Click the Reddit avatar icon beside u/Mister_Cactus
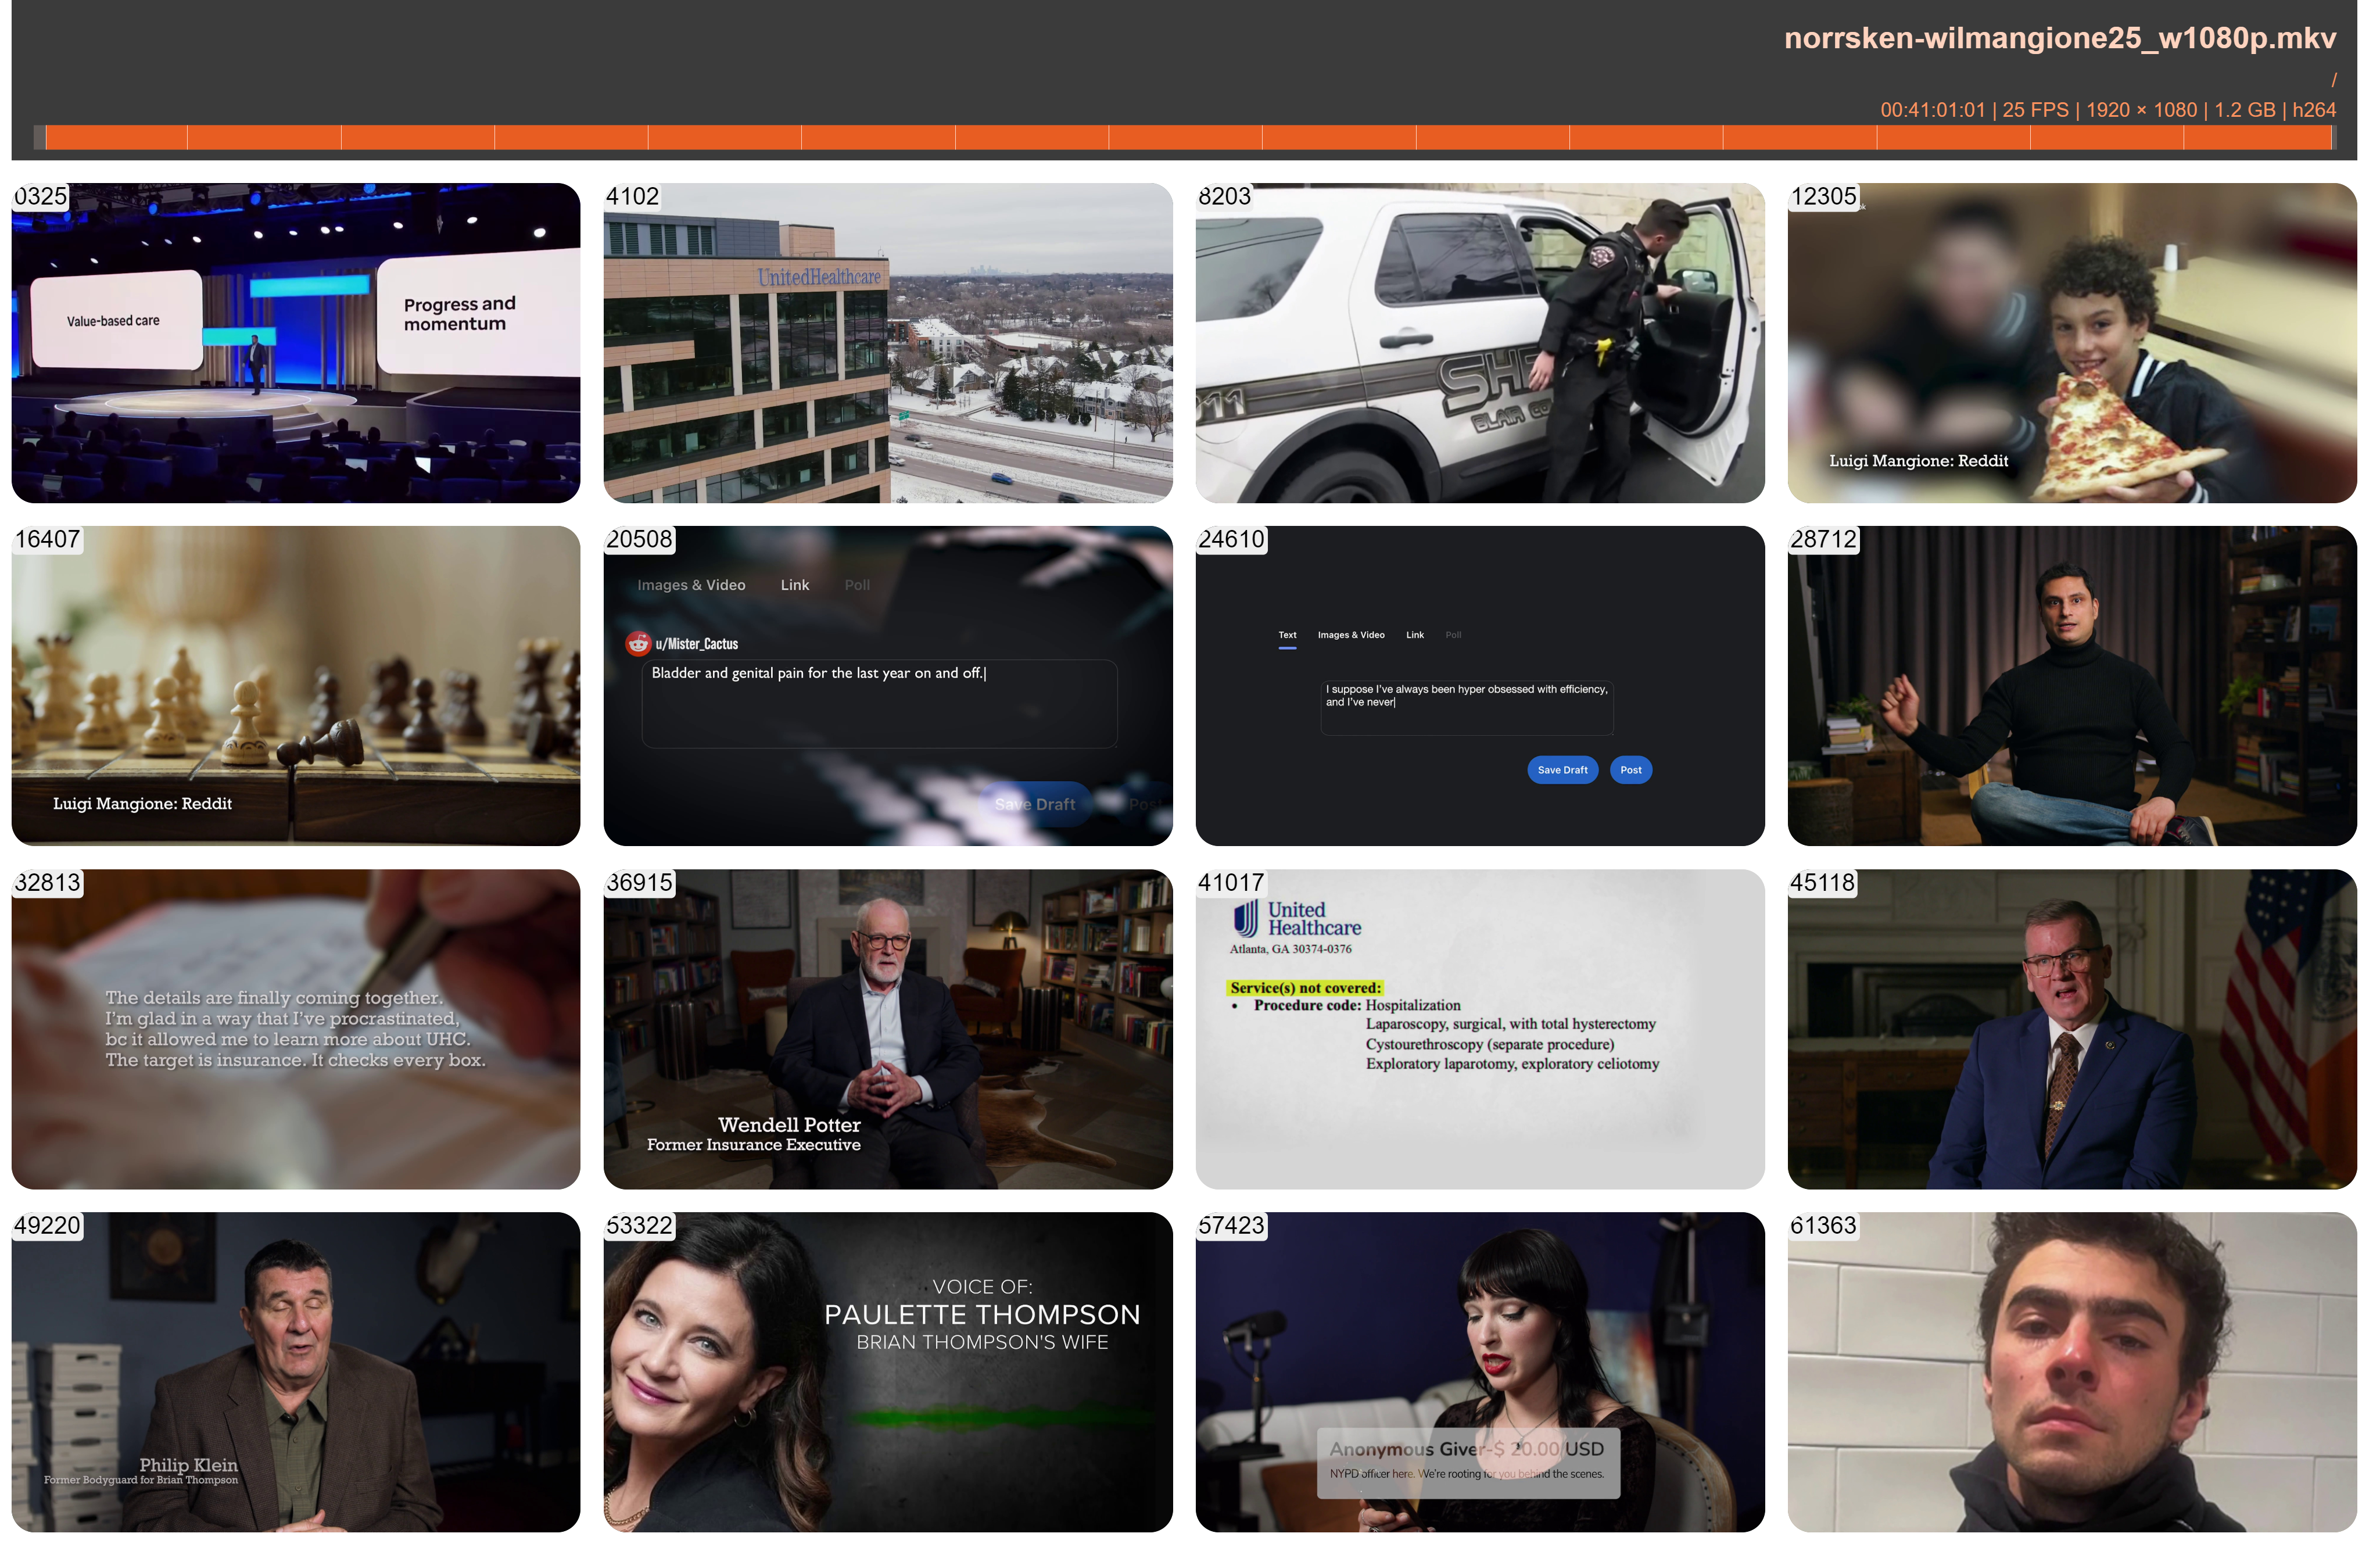 click(638, 643)
